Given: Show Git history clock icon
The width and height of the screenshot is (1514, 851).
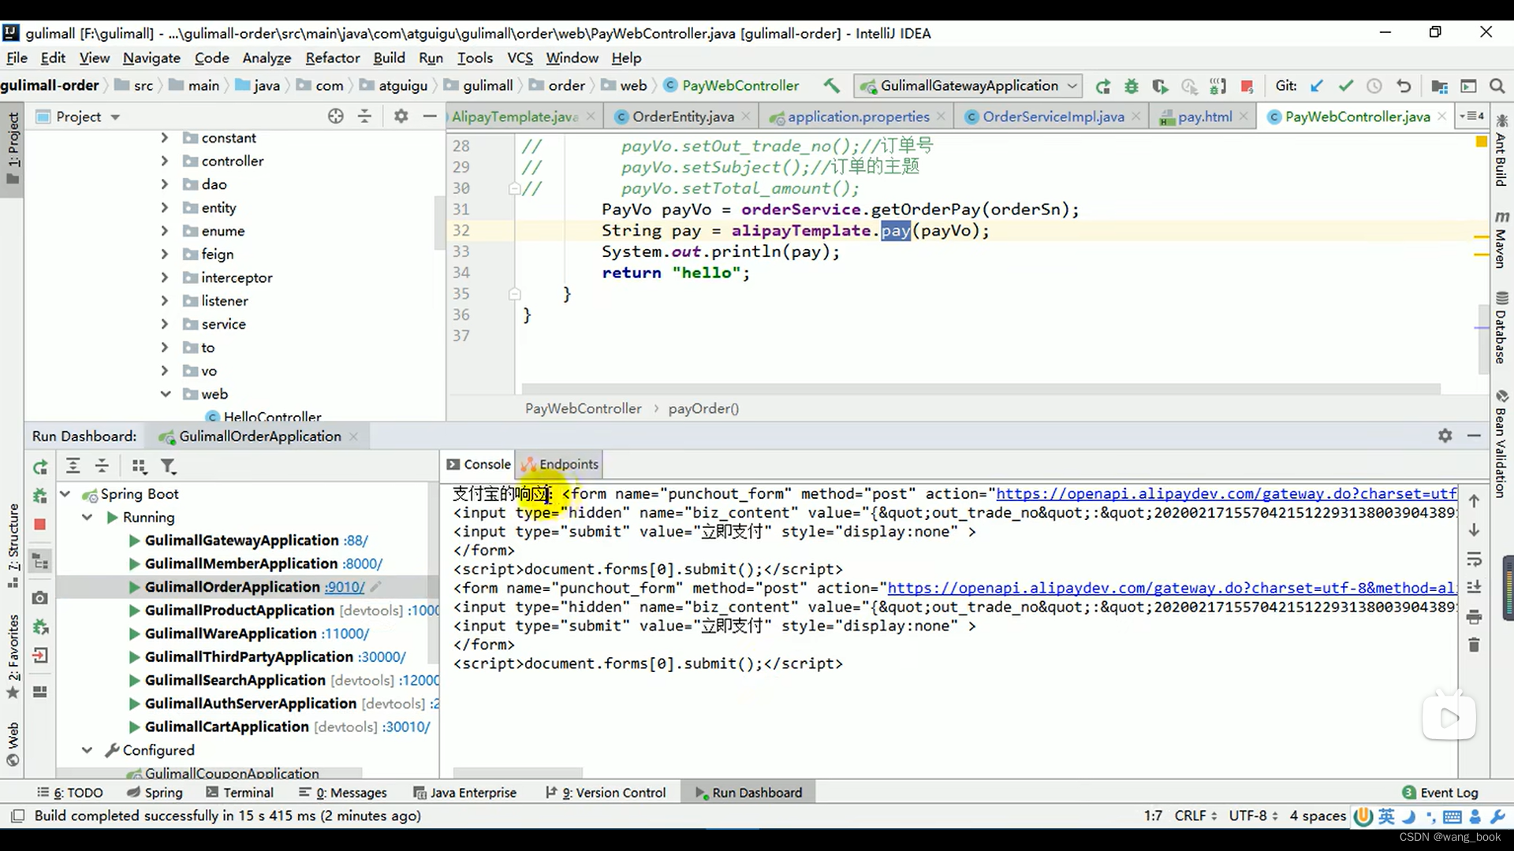Looking at the screenshot, I should (1374, 86).
